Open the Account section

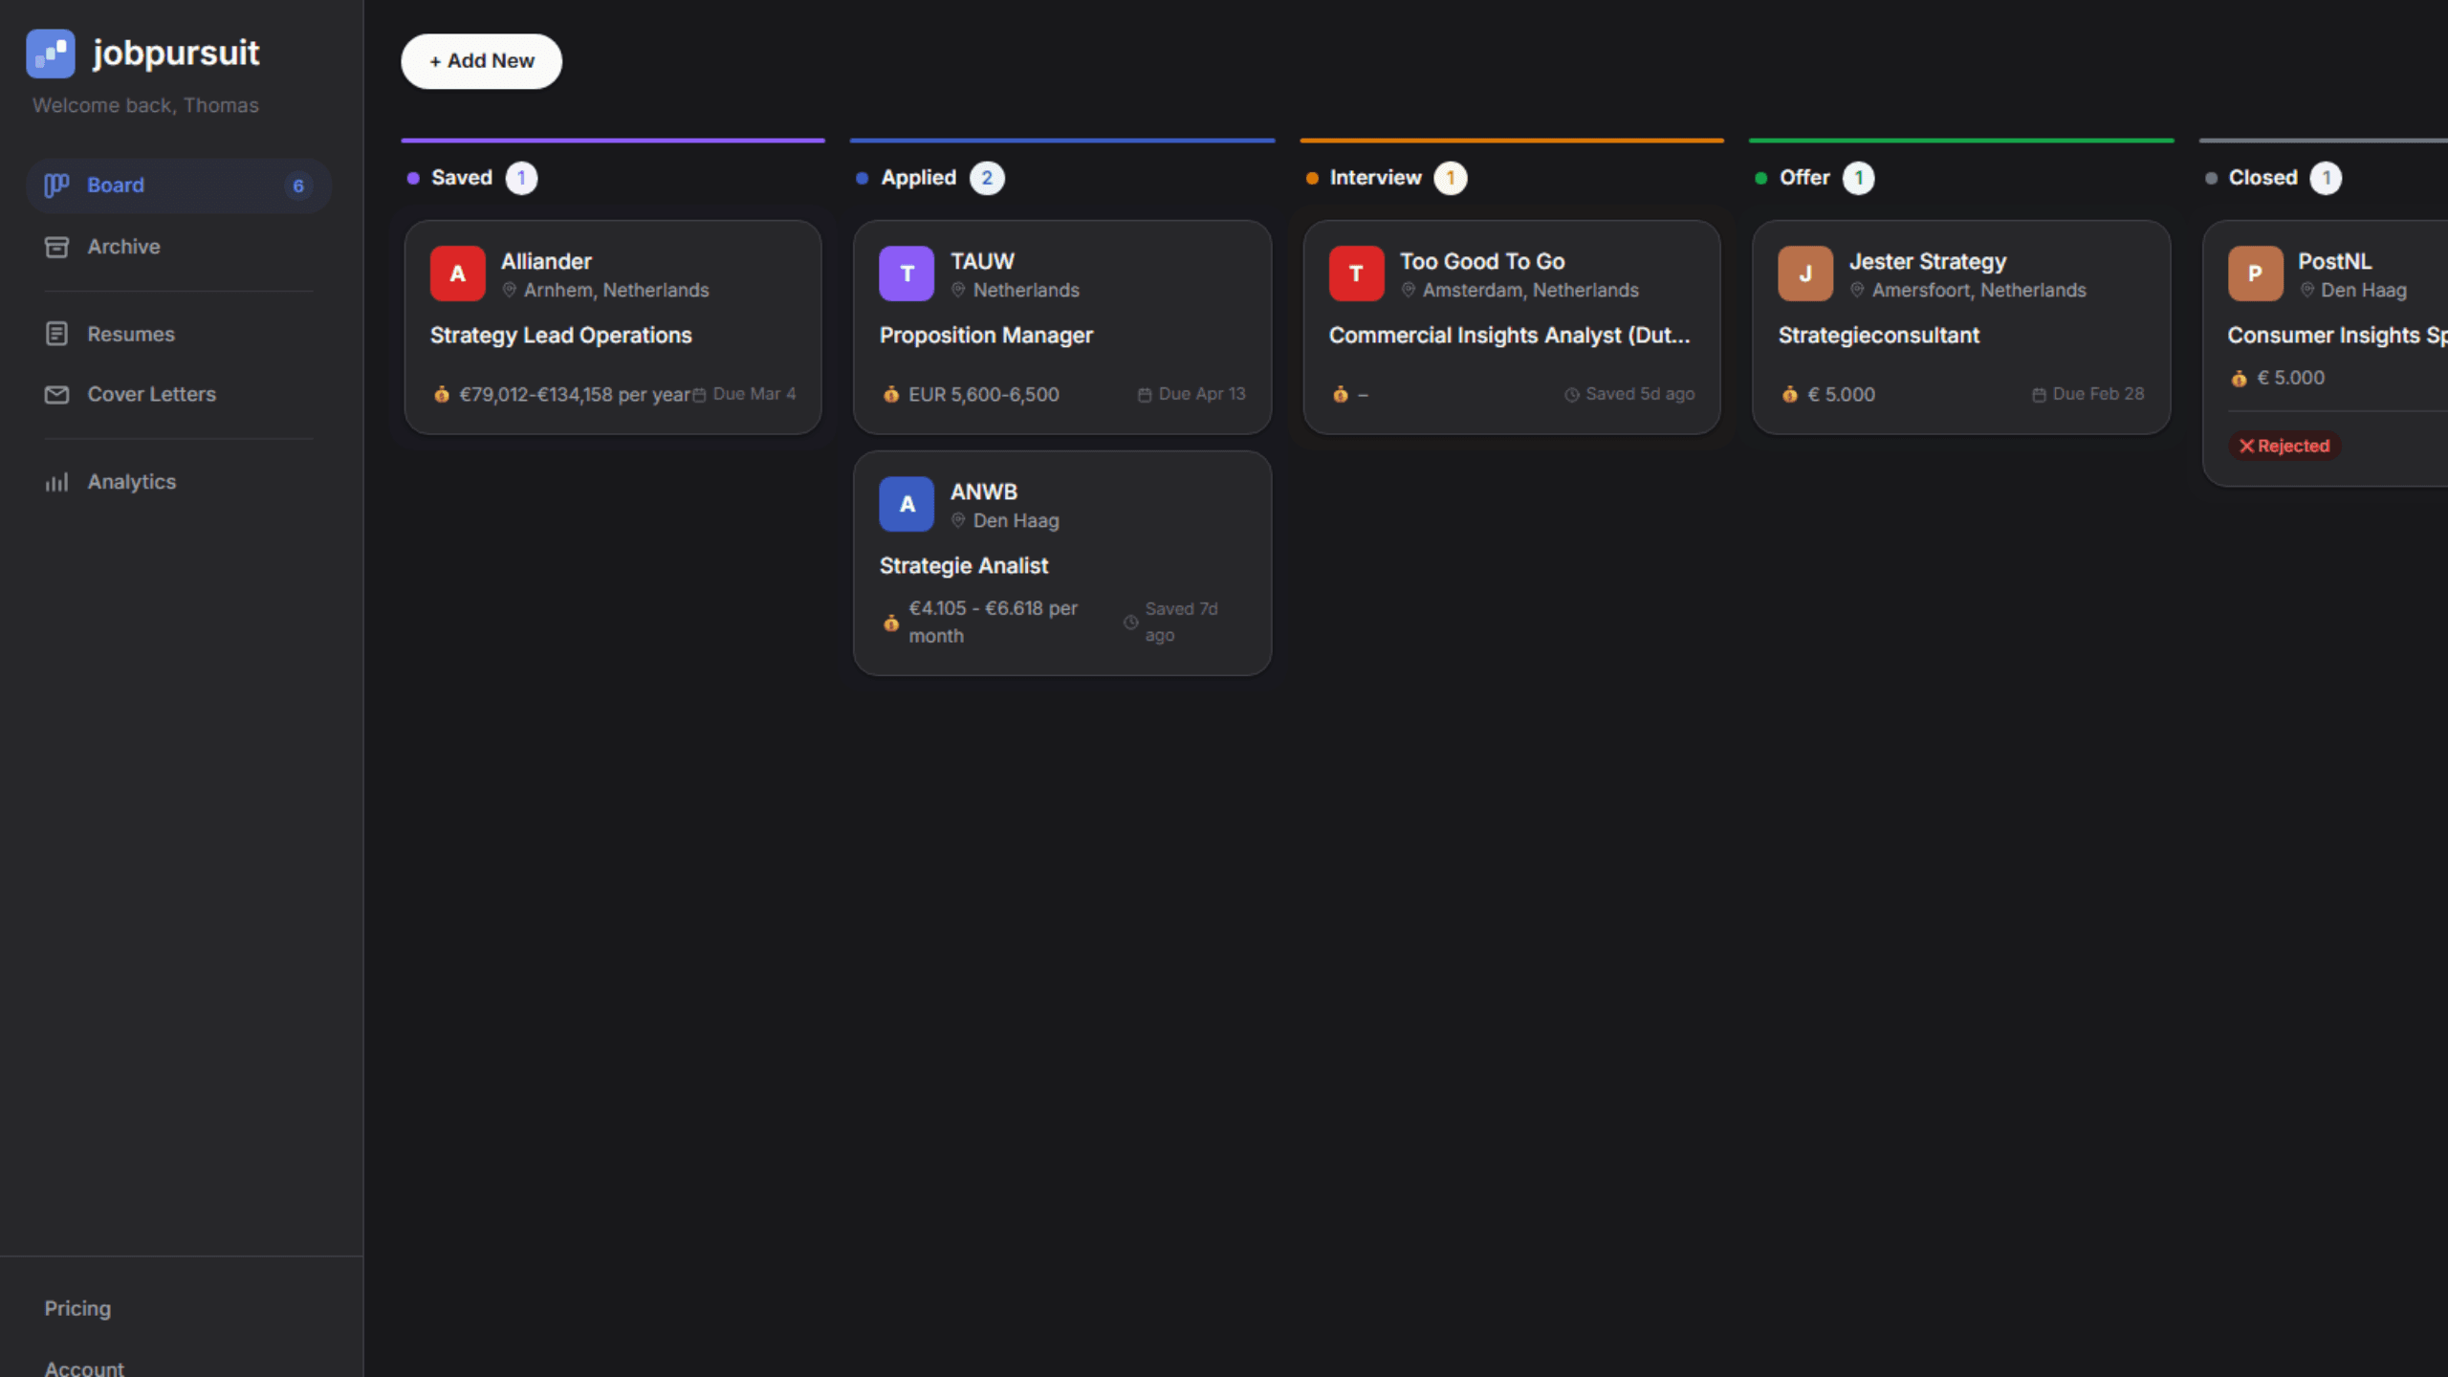(83, 1367)
